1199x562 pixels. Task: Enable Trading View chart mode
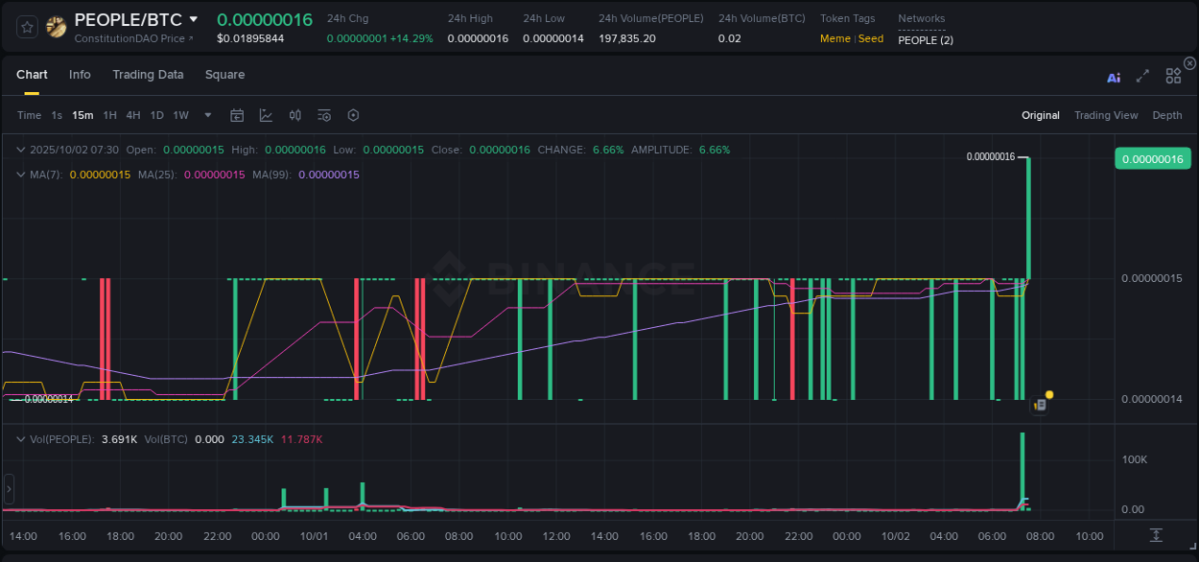coord(1106,115)
